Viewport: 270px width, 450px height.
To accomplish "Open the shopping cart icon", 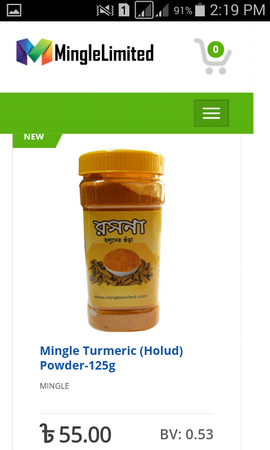I will (x=213, y=56).
